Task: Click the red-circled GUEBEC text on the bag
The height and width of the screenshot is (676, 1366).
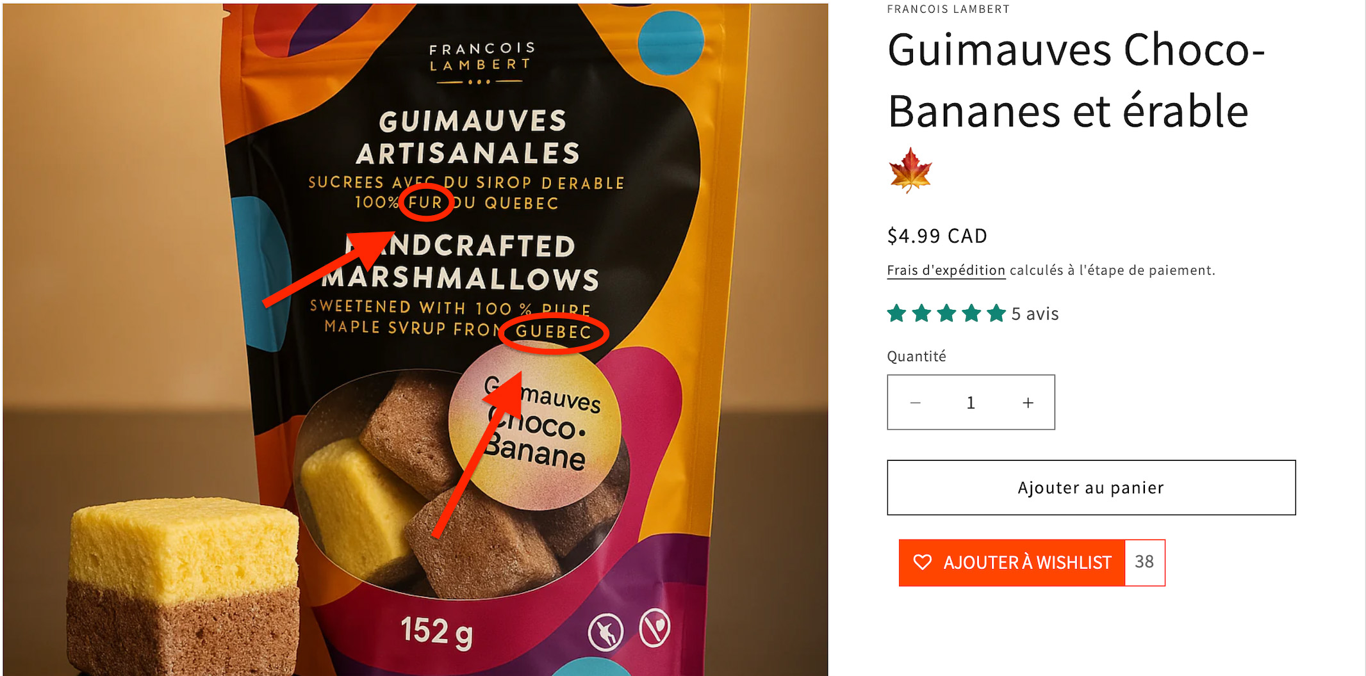Action: pyautogui.click(x=554, y=332)
